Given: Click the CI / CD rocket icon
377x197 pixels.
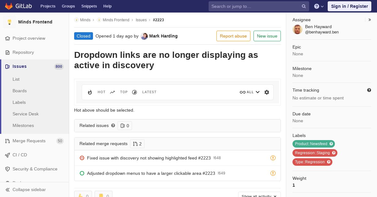Looking at the screenshot, I should click(x=8, y=155).
